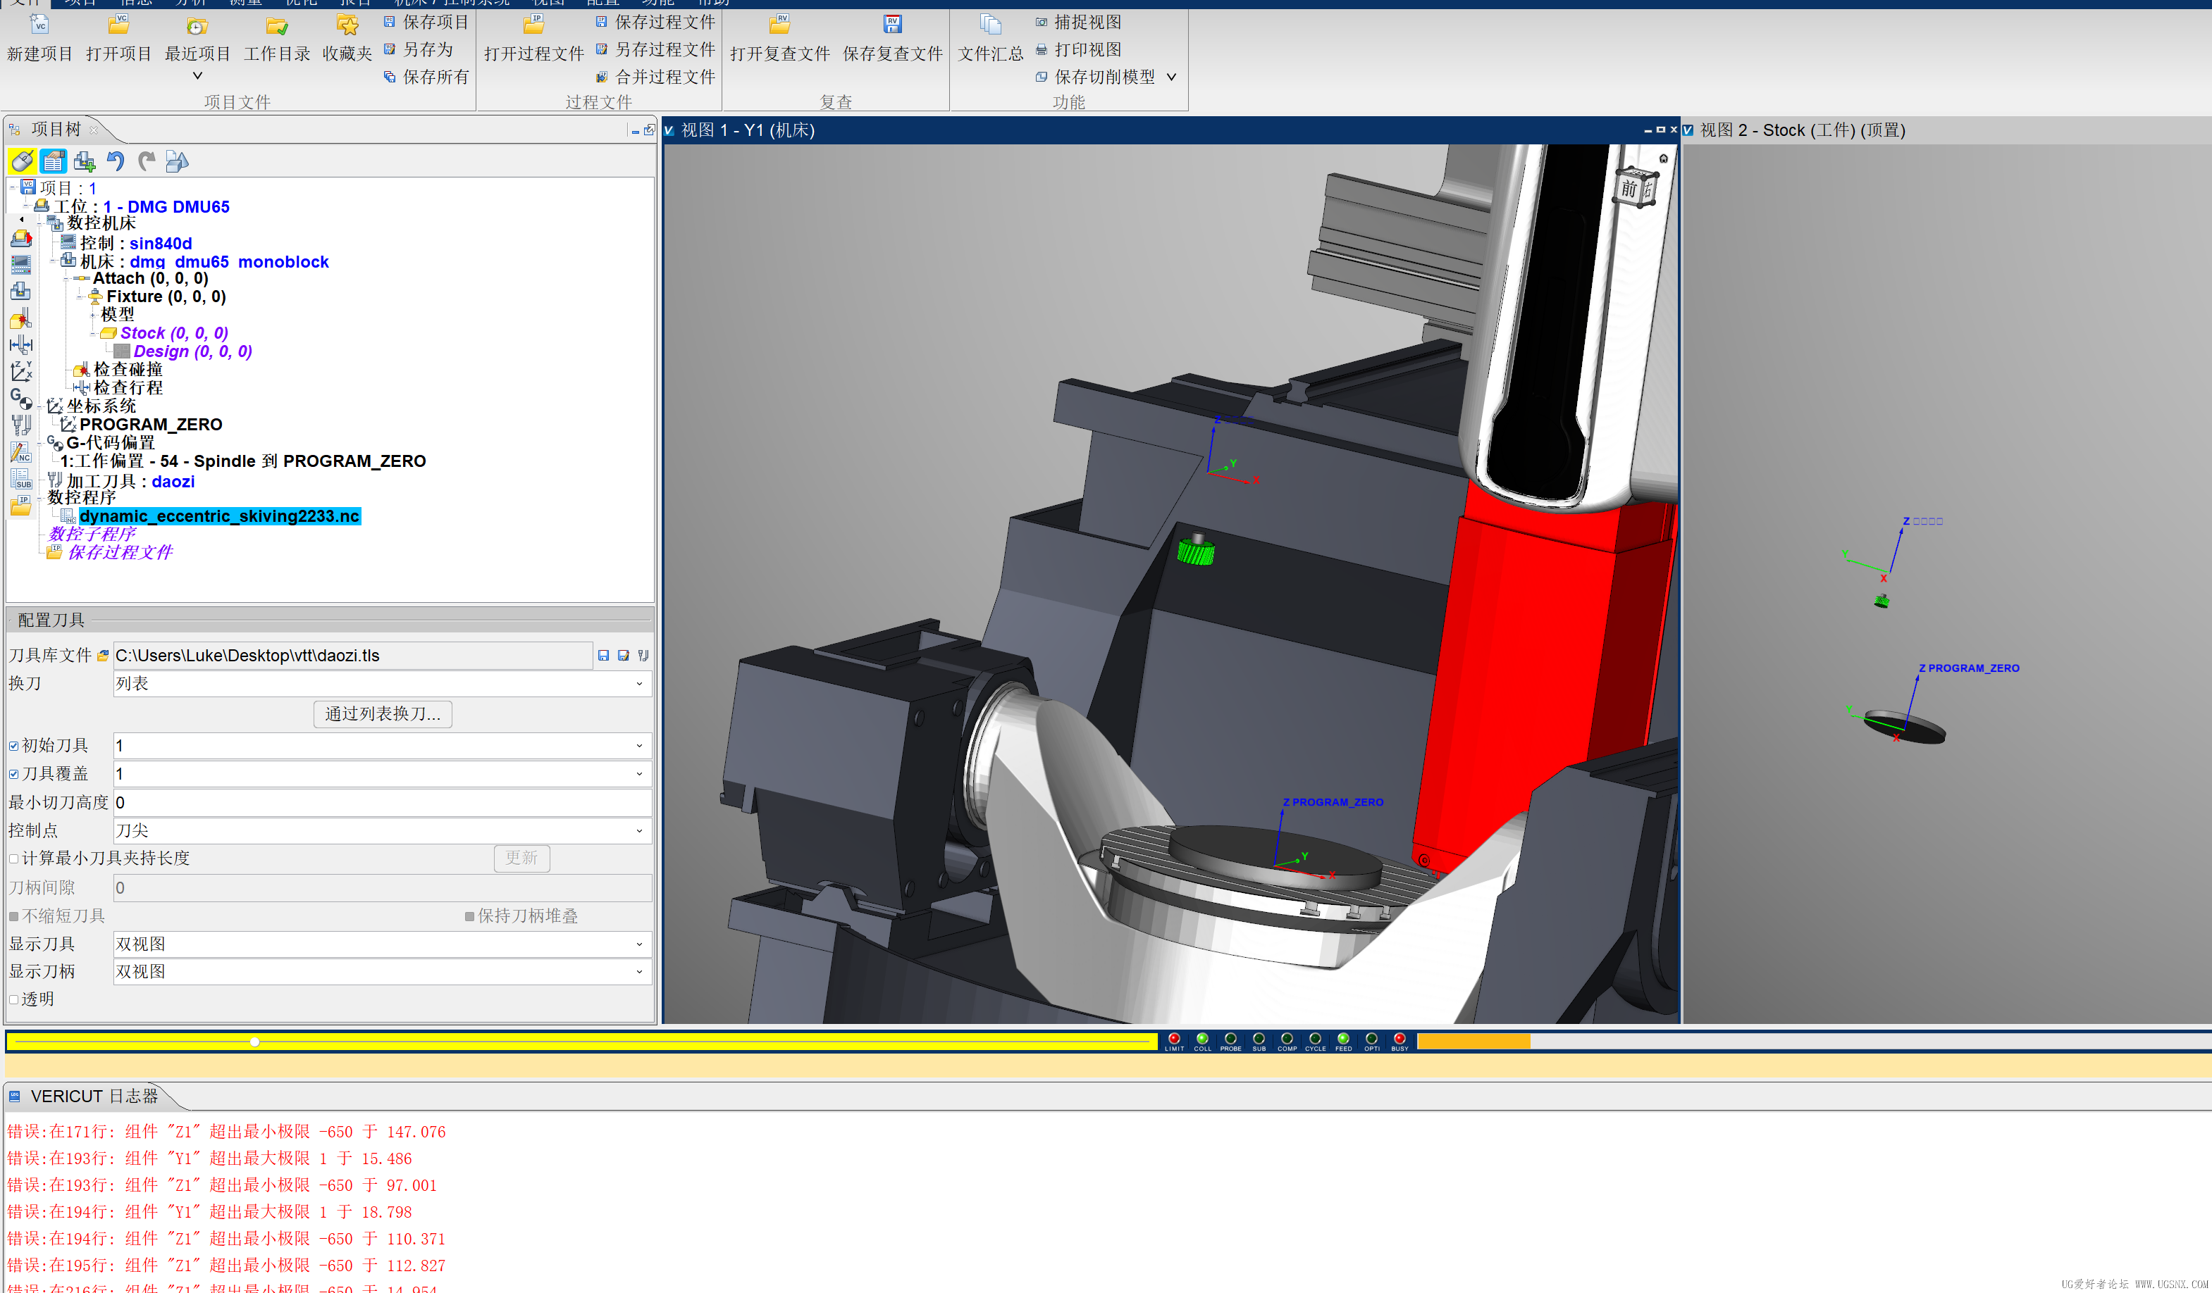Click the import models icon in project tree toolbar
This screenshot has height=1293, width=2212.
point(176,161)
